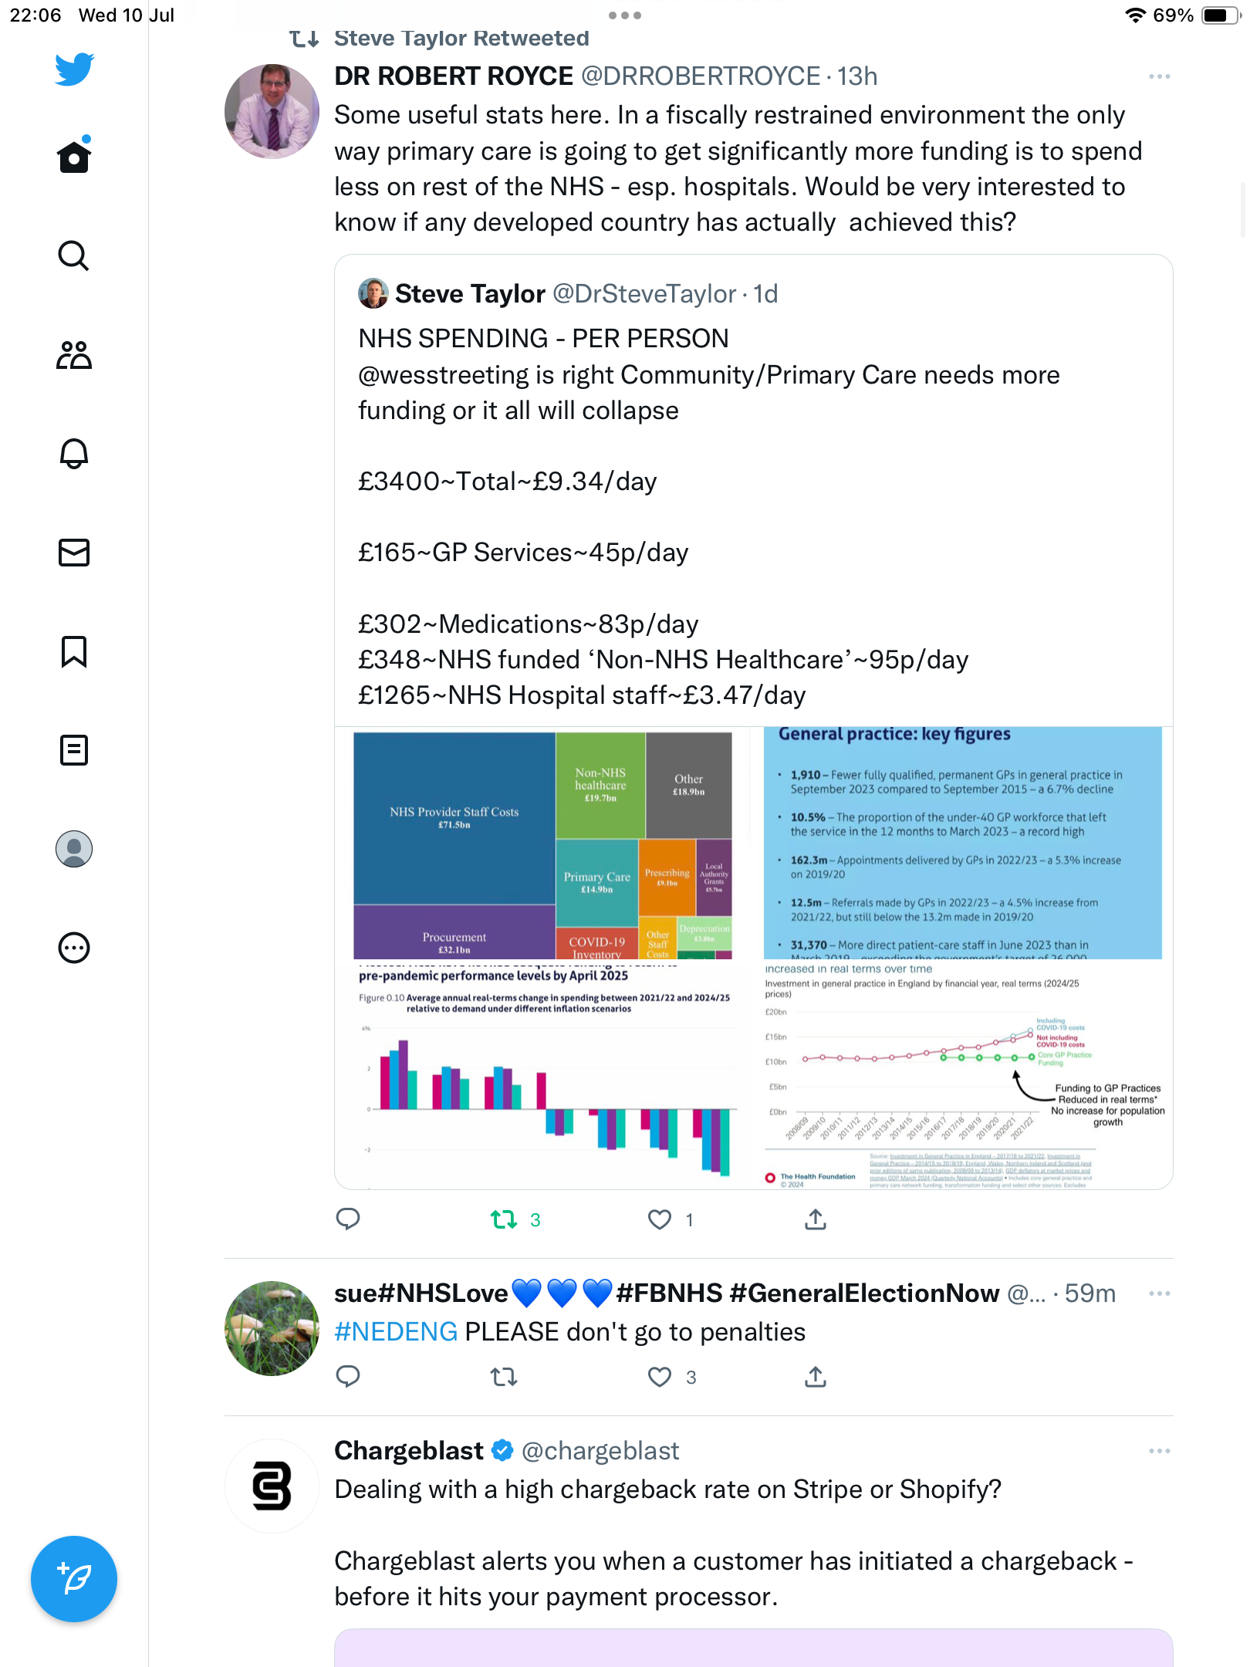This screenshot has height=1667, width=1250.
Task: Like the #NEDENG penalties tweet
Action: 660,1377
